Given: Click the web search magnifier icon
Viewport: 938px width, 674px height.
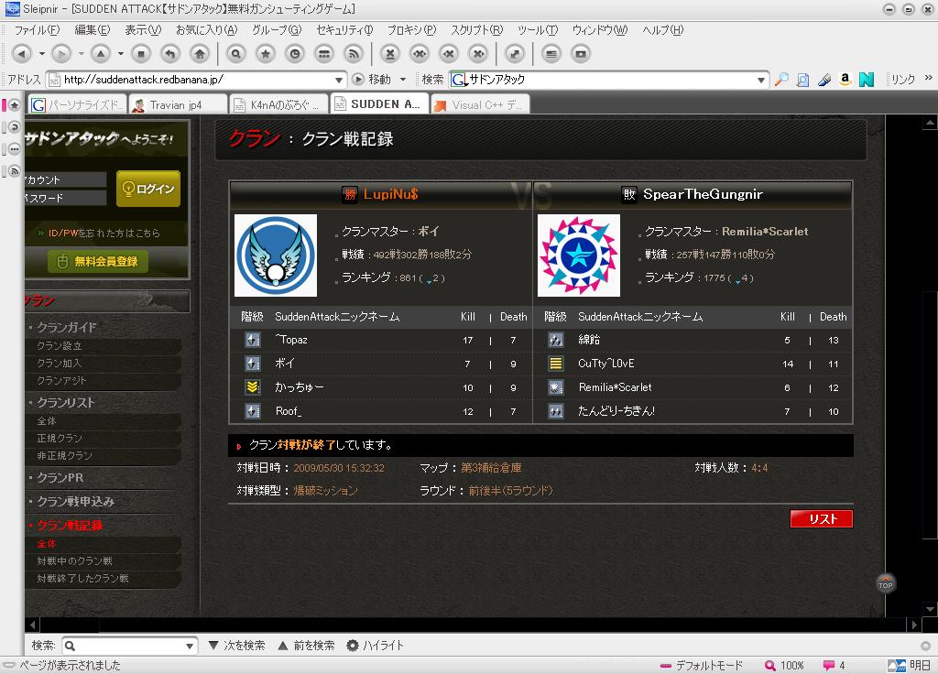Looking at the screenshot, I should [781, 79].
